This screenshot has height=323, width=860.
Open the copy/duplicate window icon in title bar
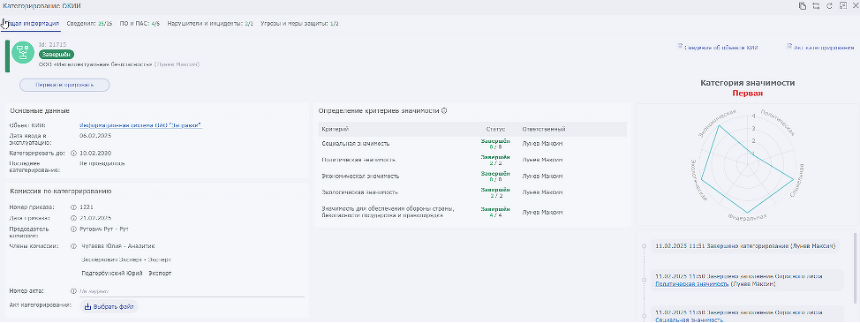(x=802, y=5)
